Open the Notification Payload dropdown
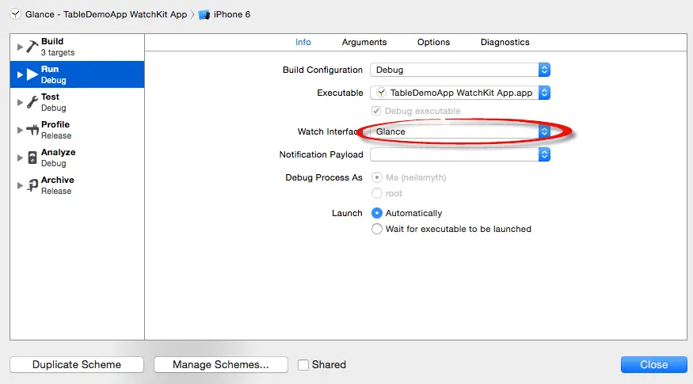 pos(460,155)
